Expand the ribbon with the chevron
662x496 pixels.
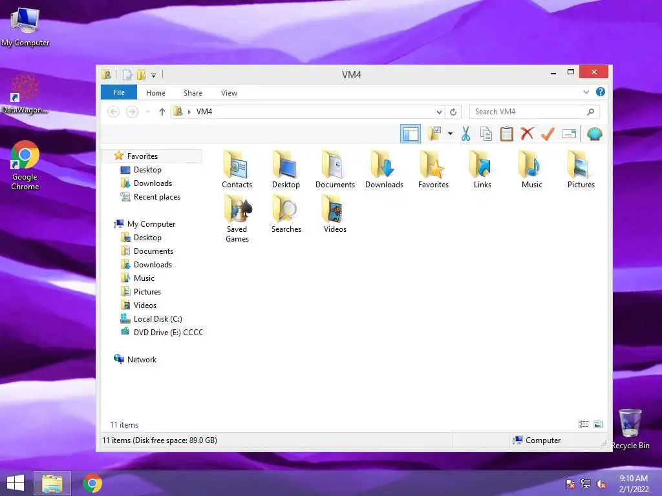click(586, 92)
